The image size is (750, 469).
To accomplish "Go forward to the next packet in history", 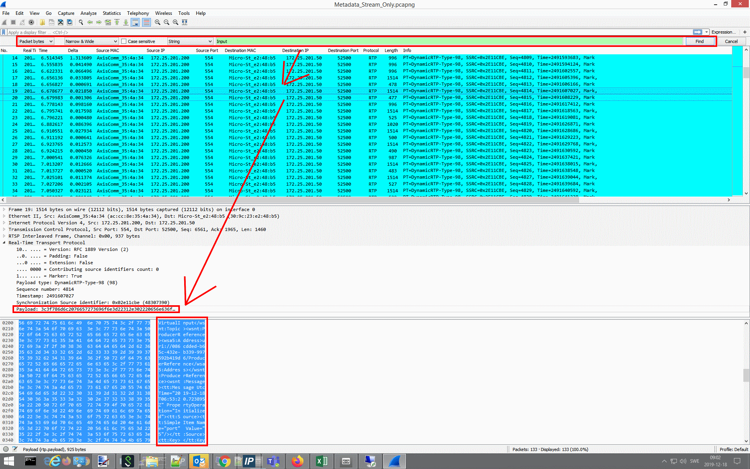I will [99, 22].
